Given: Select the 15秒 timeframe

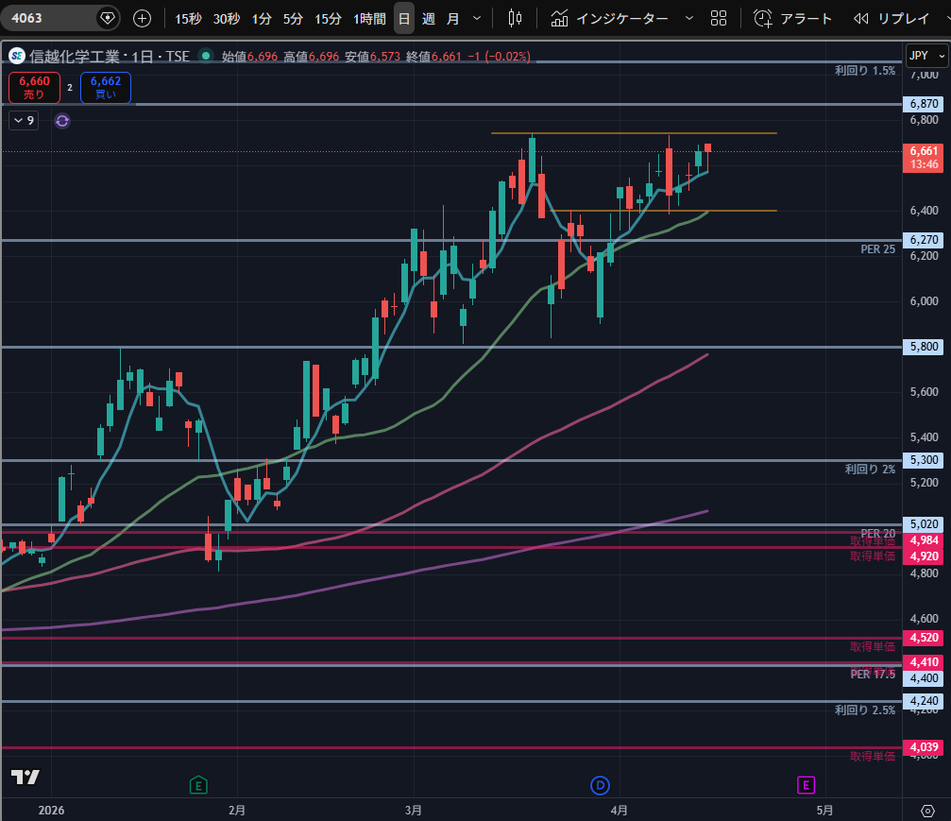Looking at the screenshot, I should (188, 19).
